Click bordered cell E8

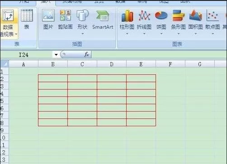point(141,122)
